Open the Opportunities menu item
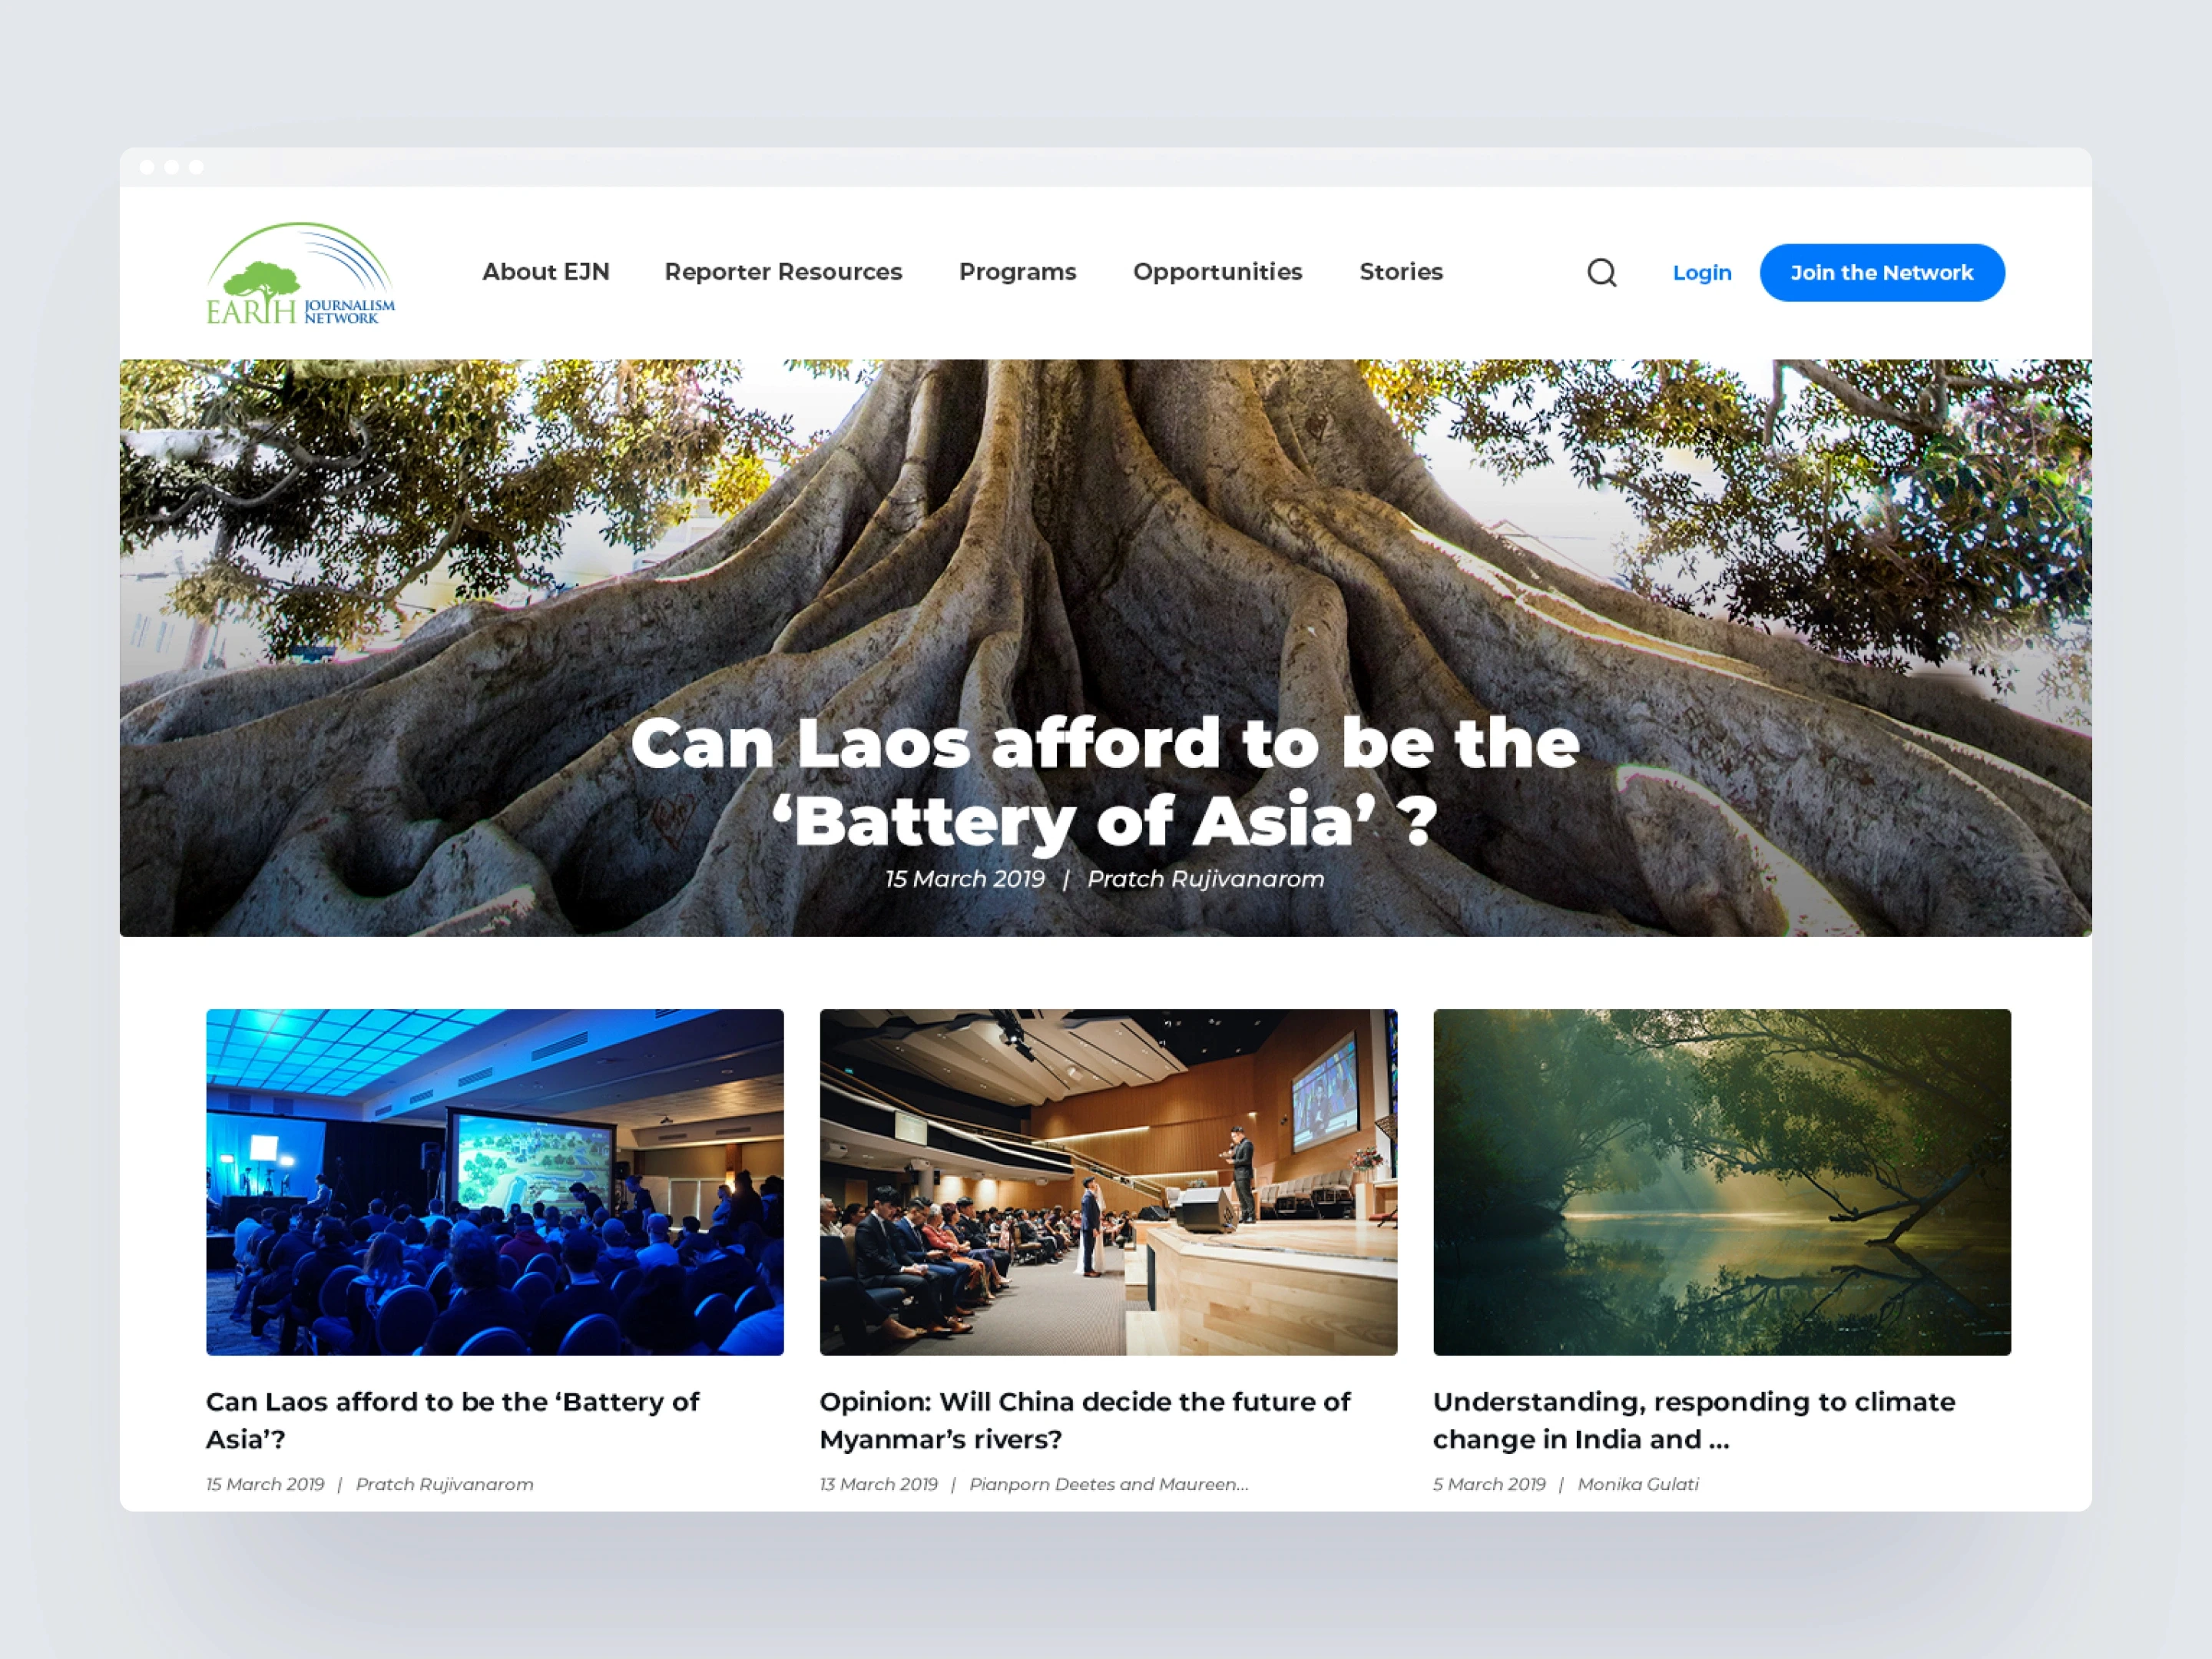Viewport: 2212px width, 1659px height. [x=1217, y=272]
